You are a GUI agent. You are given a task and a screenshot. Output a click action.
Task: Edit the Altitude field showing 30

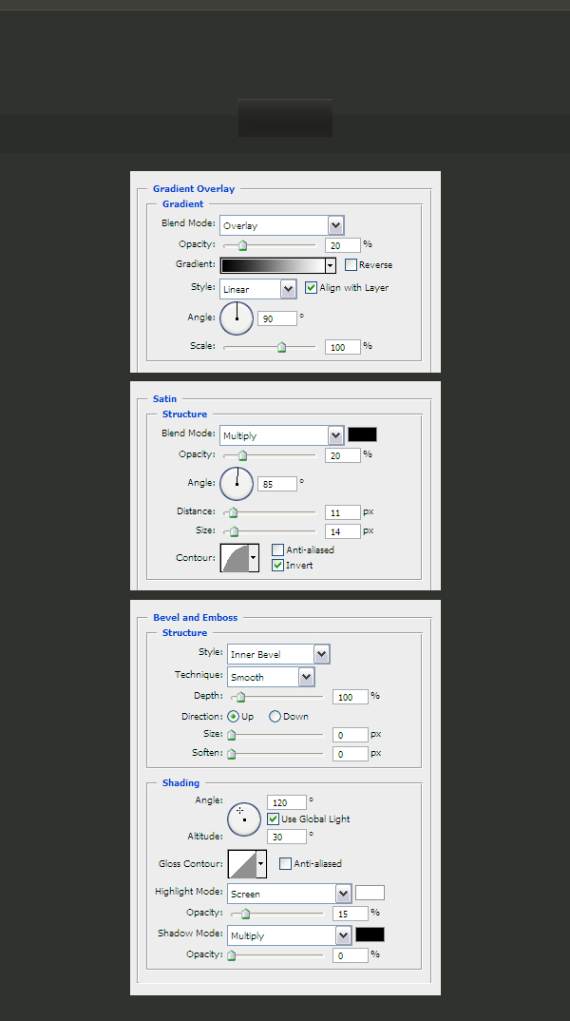click(x=286, y=836)
